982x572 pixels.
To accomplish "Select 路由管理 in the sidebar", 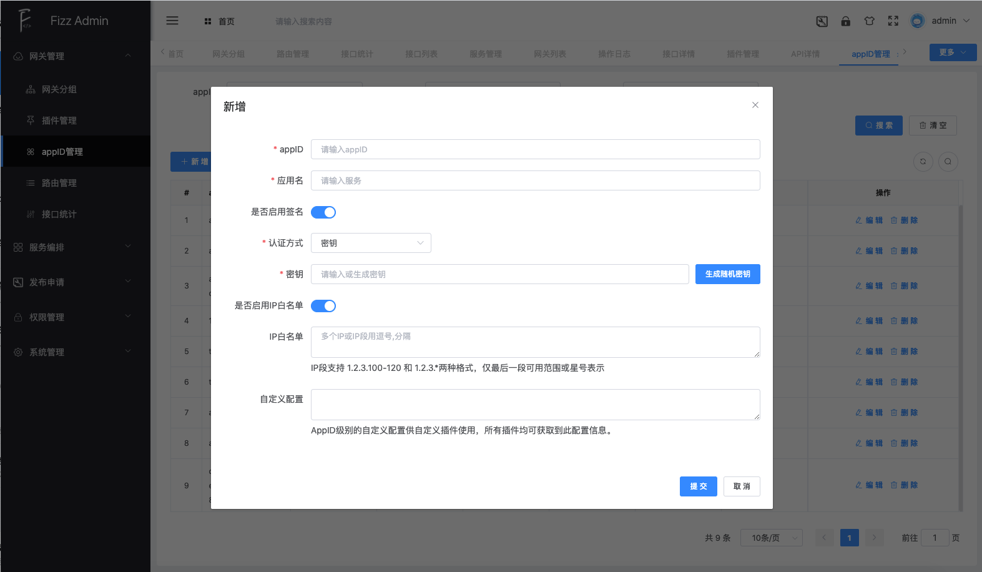I will pos(59,183).
